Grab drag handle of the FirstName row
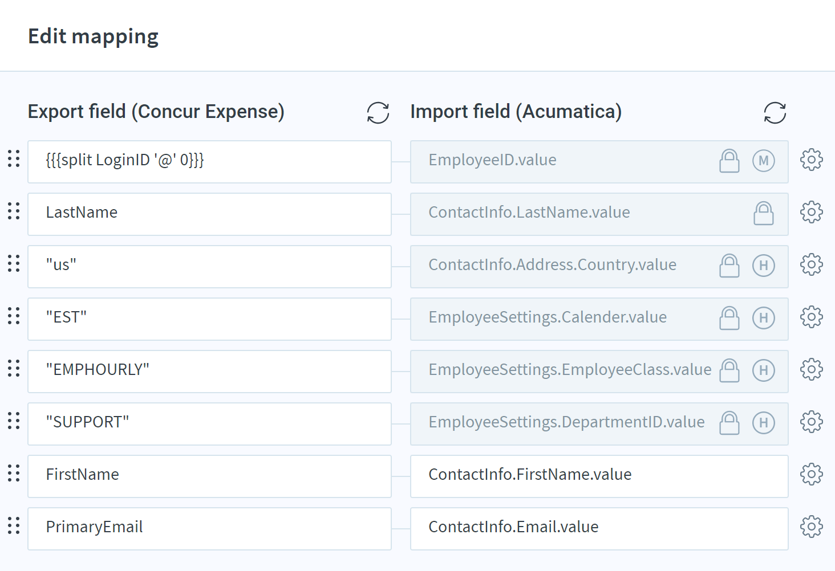This screenshot has width=835, height=571. 14,473
